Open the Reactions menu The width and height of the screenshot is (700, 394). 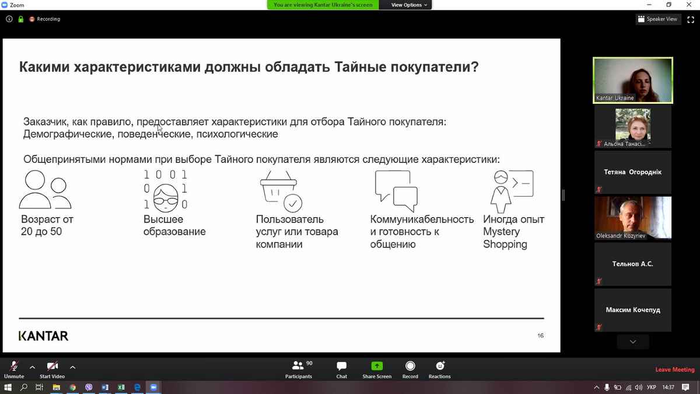click(440, 368)
